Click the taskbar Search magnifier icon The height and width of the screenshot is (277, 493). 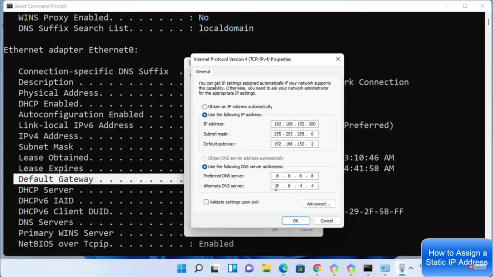coord(198,268)
